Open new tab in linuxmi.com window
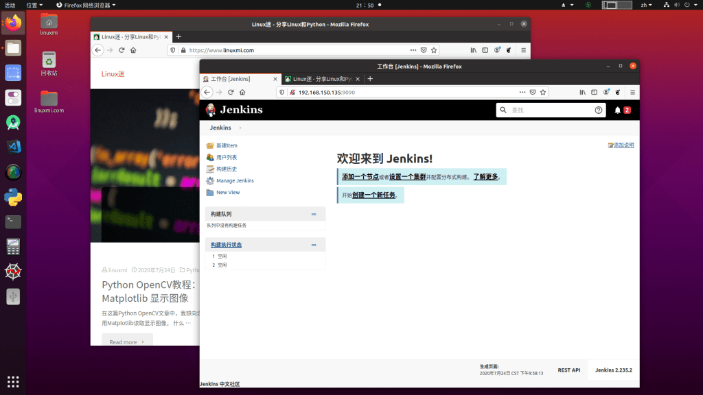 [x=178, y=37]
